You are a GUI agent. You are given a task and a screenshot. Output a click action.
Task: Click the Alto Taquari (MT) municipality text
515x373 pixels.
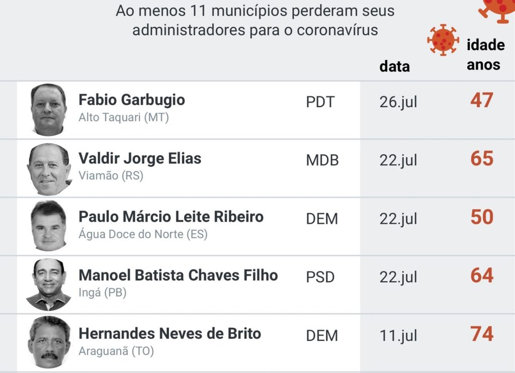click(124, 118)
